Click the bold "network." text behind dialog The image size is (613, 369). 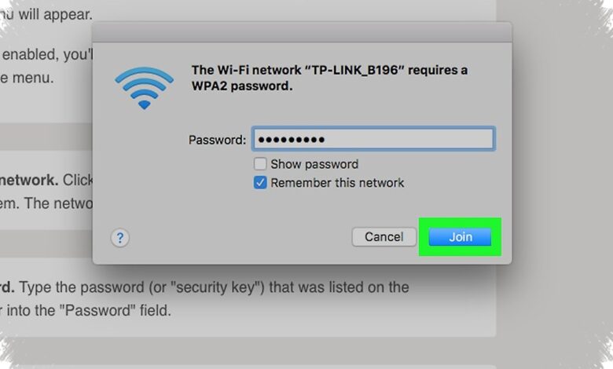point(29,180)
